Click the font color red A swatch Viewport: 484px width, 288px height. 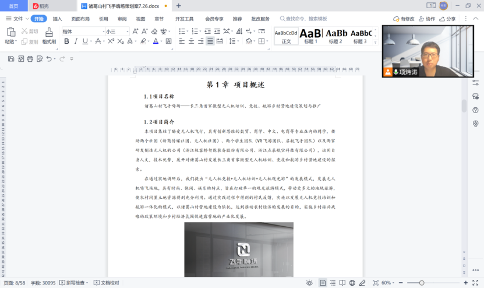pyautogui.click(x=156, y=41)
